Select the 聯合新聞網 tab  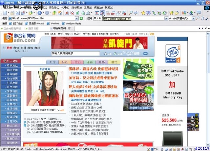(x=62, y=28)
